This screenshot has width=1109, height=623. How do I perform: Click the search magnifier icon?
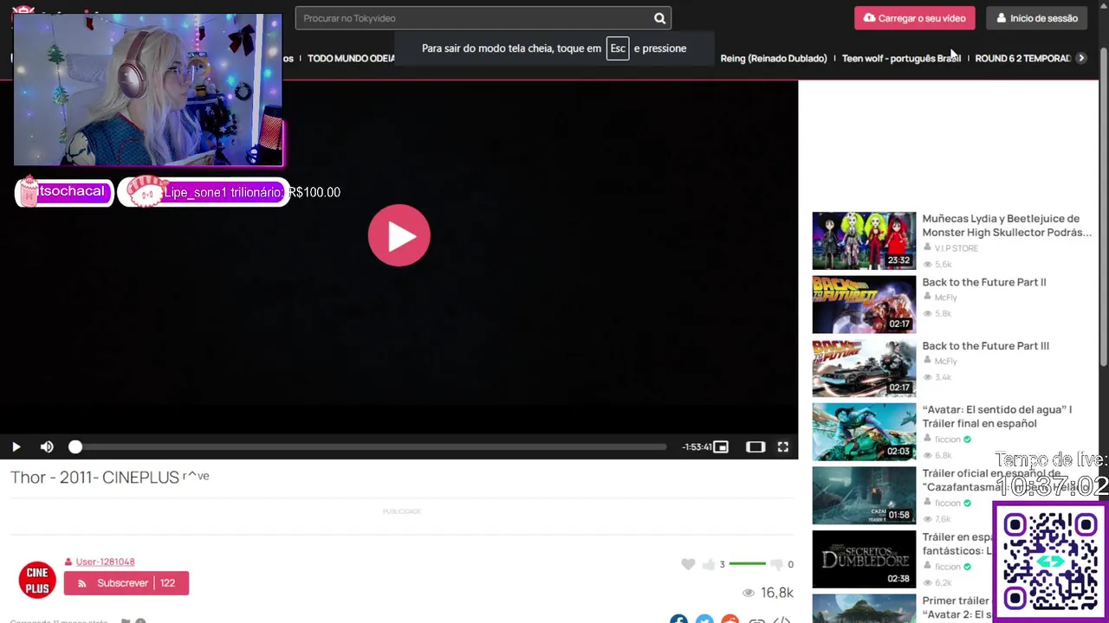[659, 18]
